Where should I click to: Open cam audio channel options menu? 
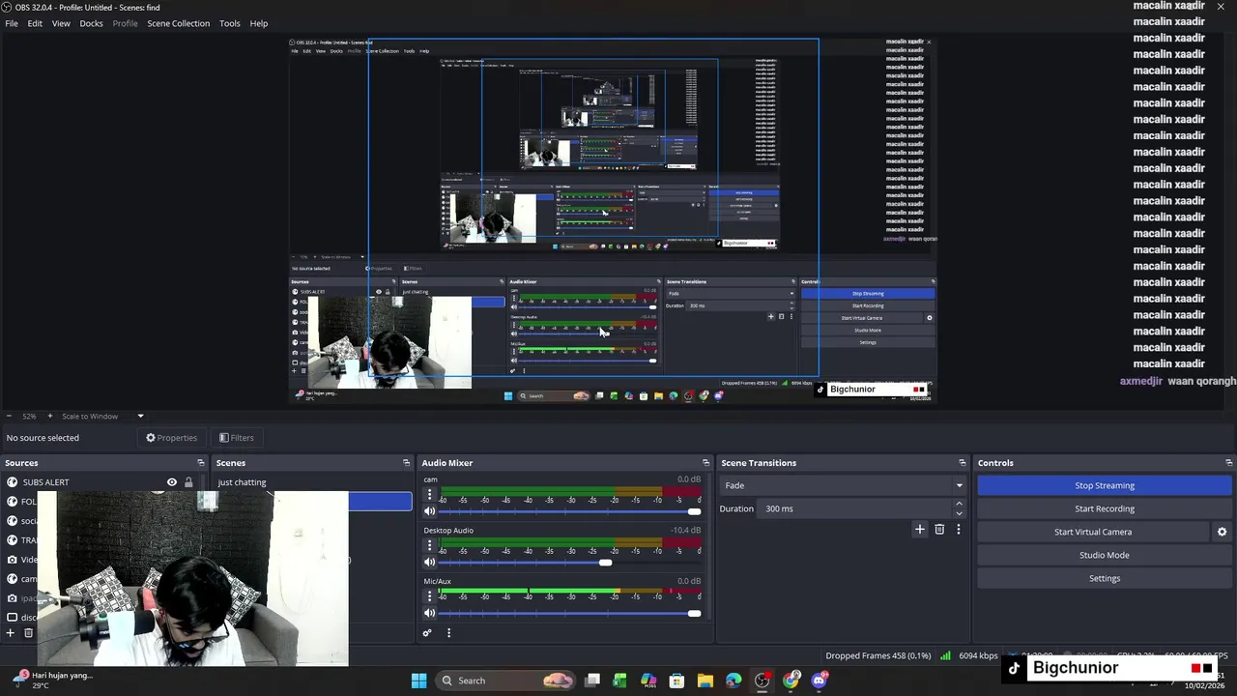pos(430,495)
